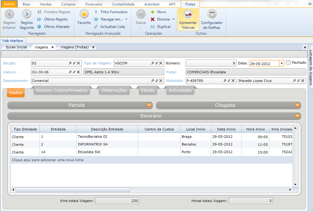The image size is (313, 212).
Task: Switch to Resumo Custos/Proveitos tab
Action: click(x=61, y=90)
